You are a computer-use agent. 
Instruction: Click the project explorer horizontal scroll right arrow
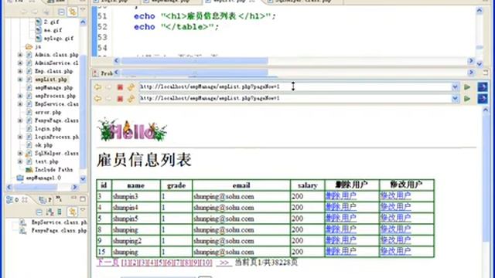pos(74,187)
